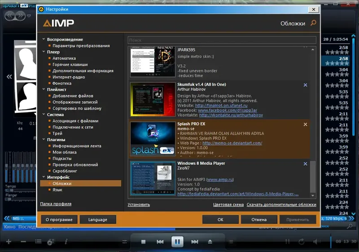Open the equalizer sliders icon near stop

click(x=125, y=242)
